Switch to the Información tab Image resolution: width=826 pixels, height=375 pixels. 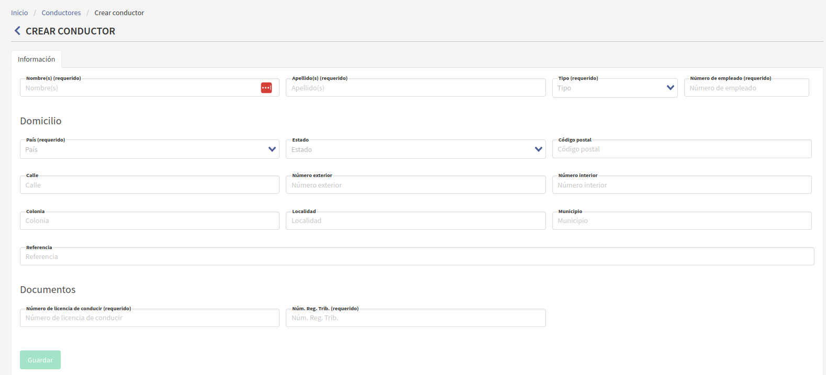point(36,59)
